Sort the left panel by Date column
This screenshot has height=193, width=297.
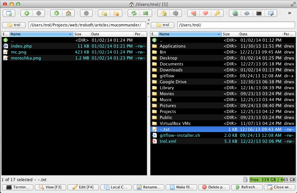111,34
